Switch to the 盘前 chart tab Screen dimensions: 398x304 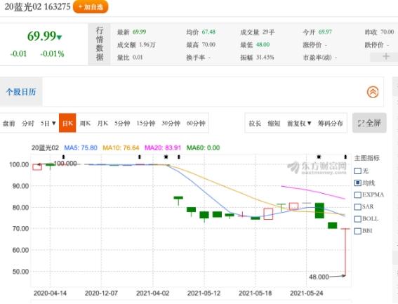pos(9,124)
